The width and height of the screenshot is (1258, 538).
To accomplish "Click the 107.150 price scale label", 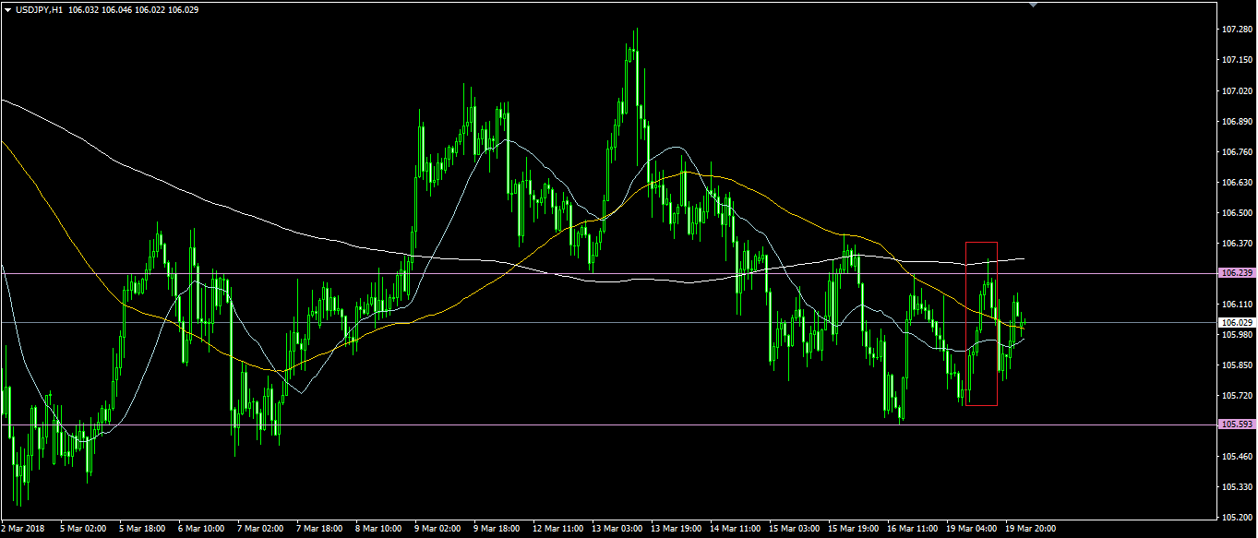I will click(x=1236, y=60).
